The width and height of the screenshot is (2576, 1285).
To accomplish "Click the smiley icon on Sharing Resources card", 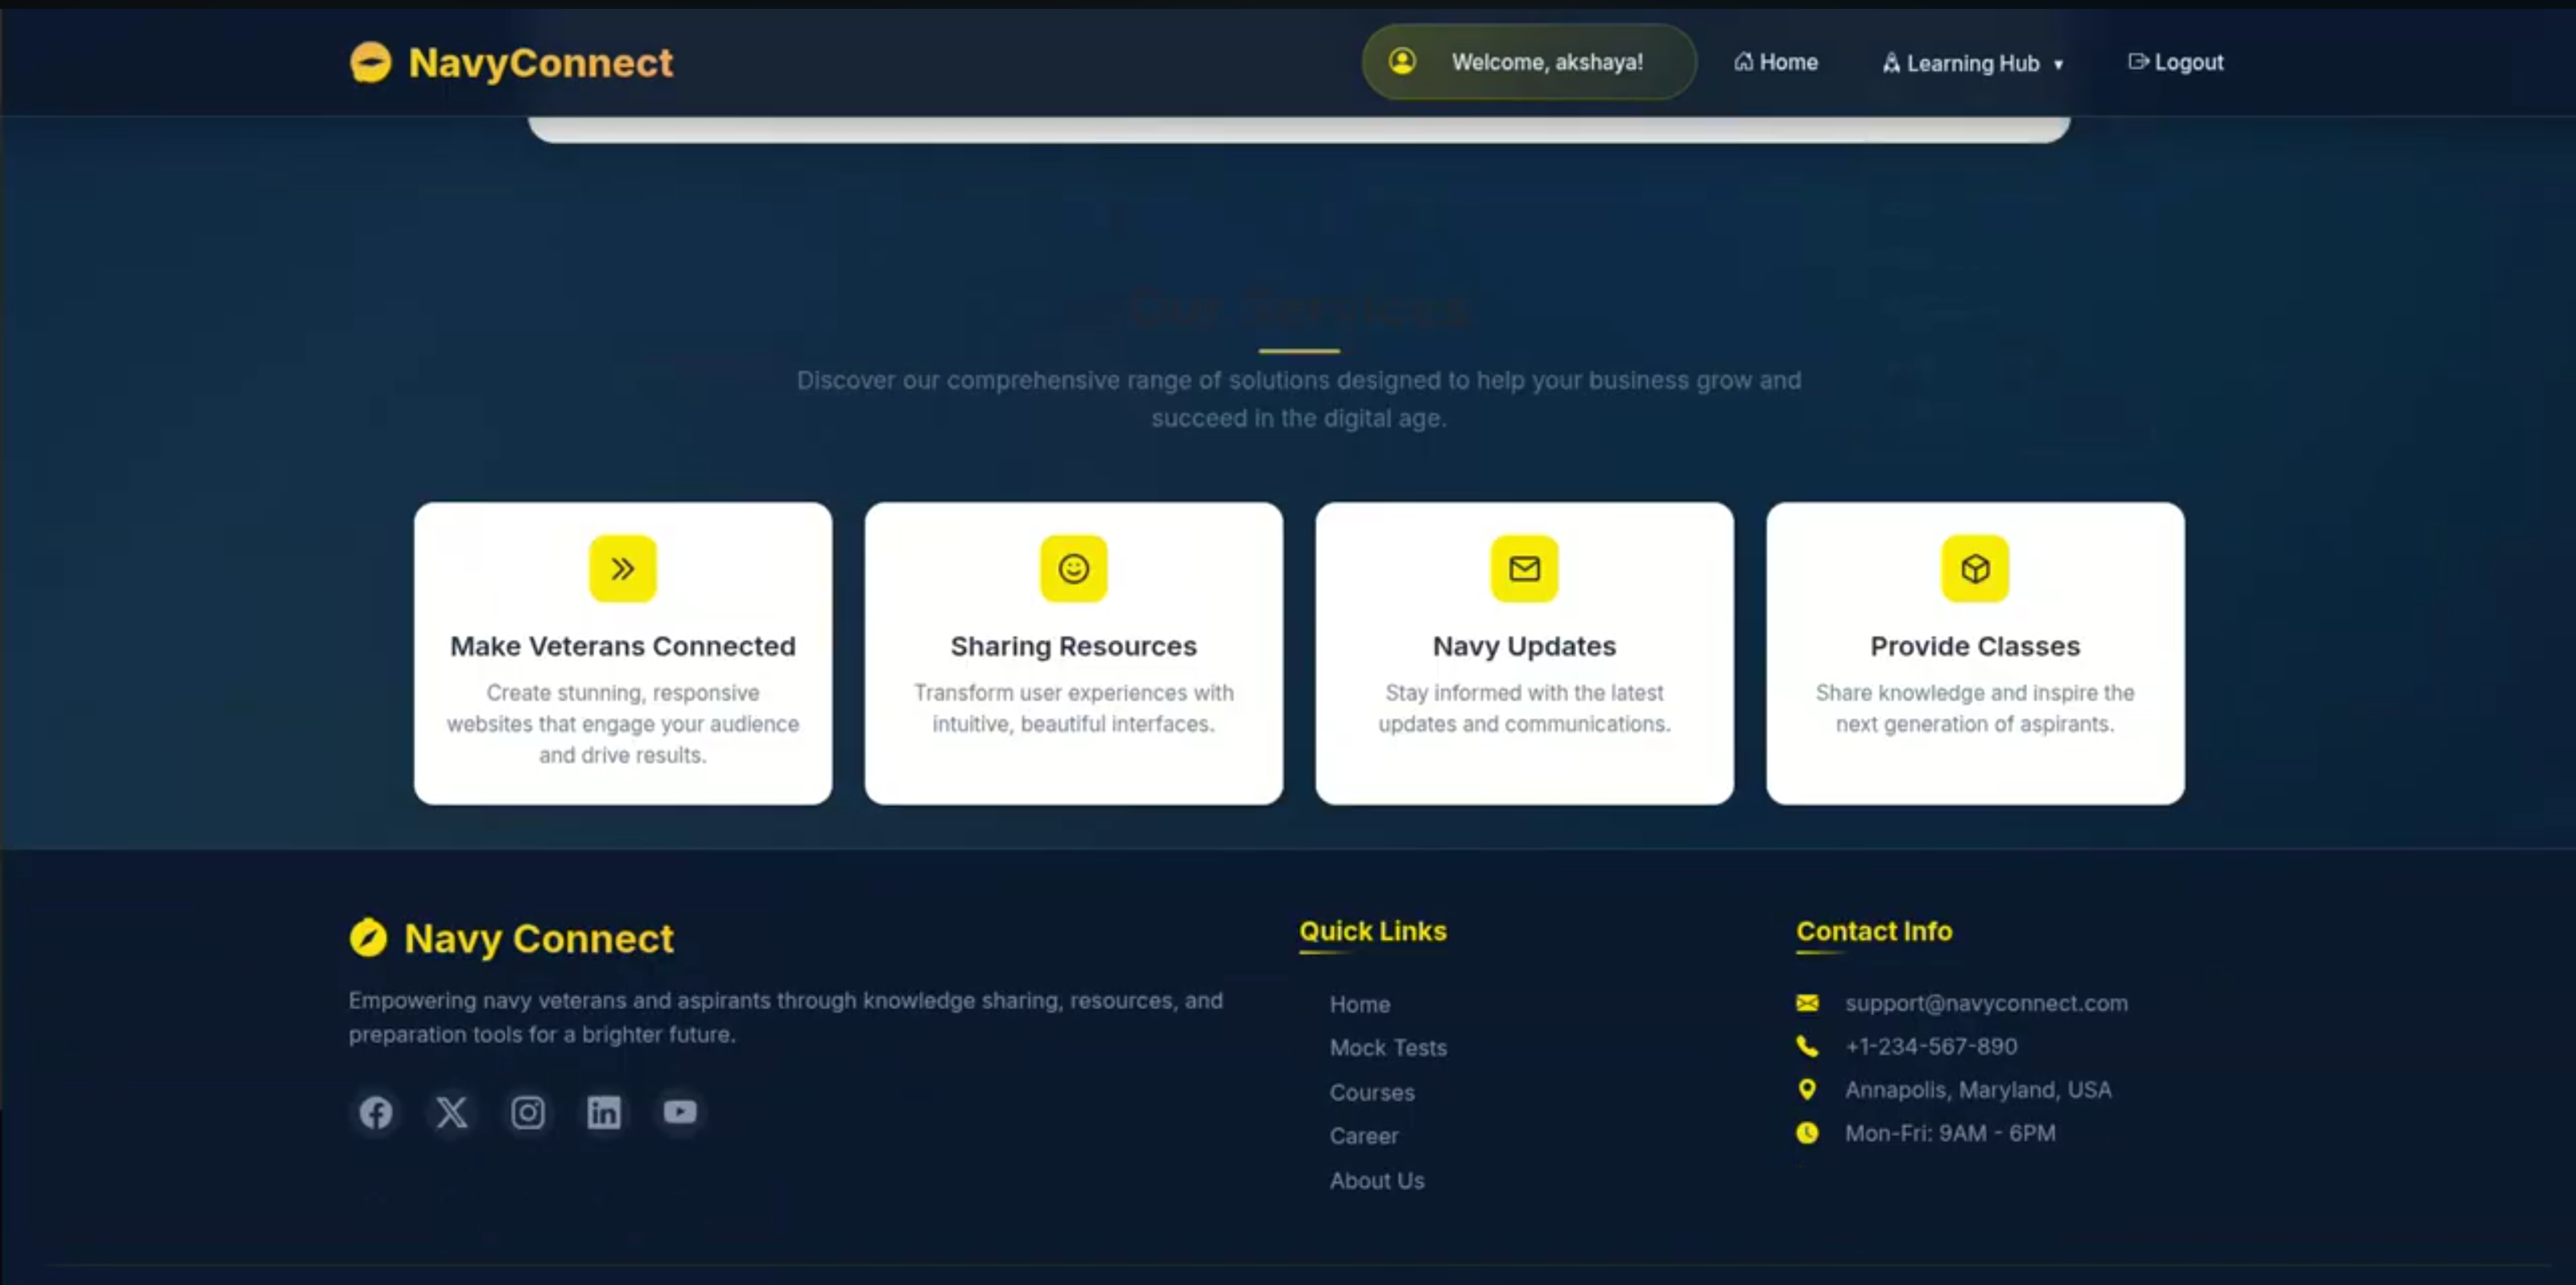I will point(1074,569).
